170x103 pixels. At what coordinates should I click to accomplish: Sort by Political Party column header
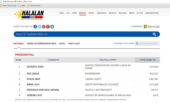pyautogui.click(x=108, y=60)
